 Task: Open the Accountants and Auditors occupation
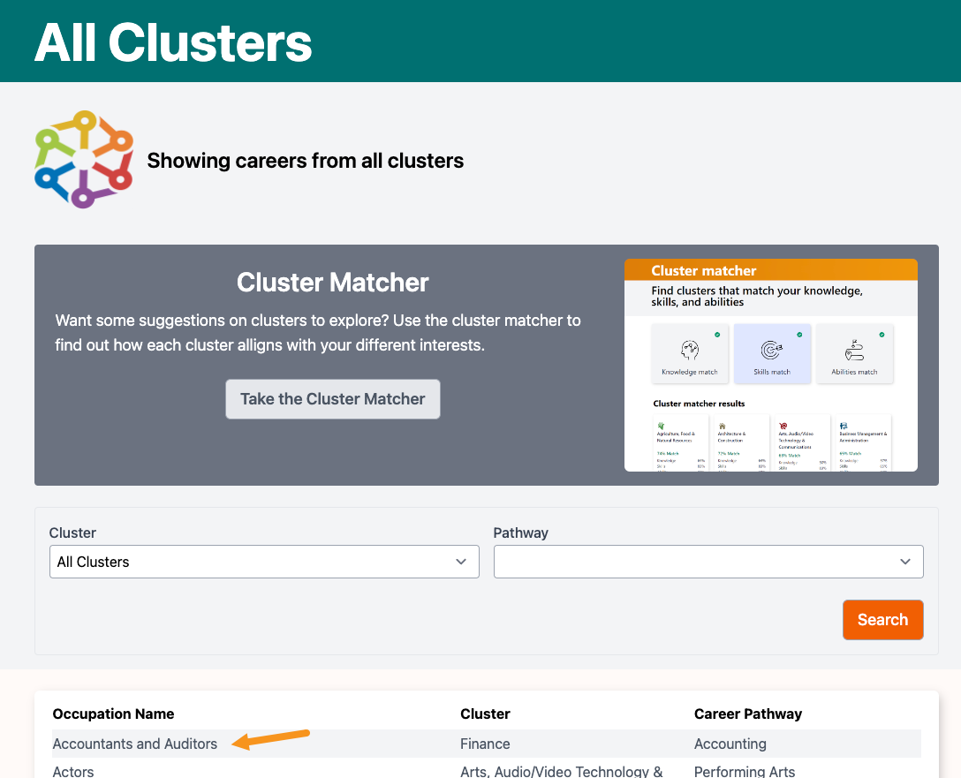coord(135,744)
